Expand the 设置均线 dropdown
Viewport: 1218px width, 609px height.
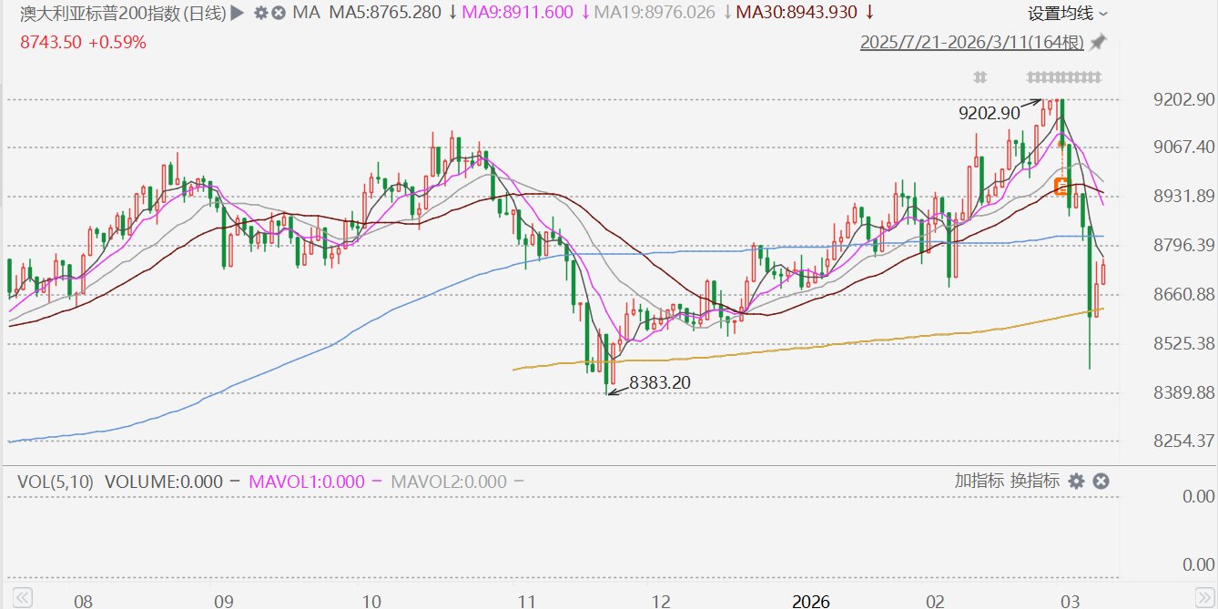click(1068, 14)
